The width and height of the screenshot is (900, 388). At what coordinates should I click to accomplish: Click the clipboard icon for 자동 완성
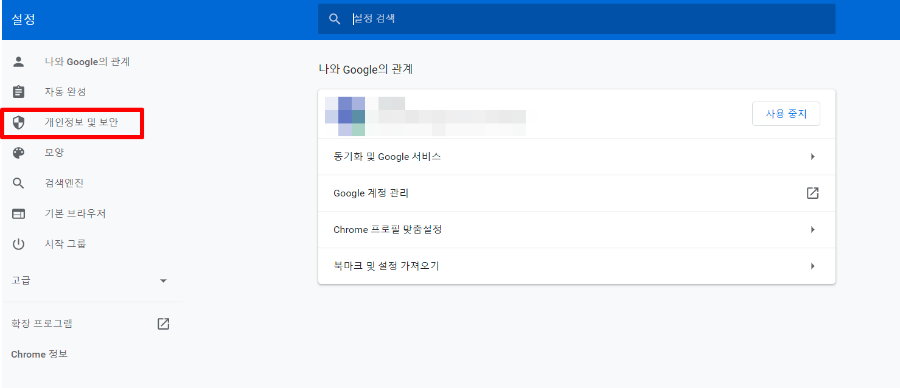[x=19, y=92]
